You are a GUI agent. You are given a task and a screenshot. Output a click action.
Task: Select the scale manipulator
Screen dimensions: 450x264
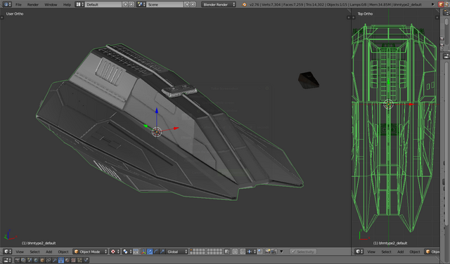pyautogui.click(x=162, y=251)
